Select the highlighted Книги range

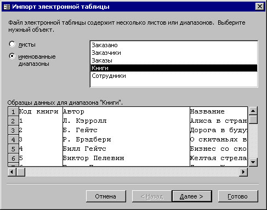point(174,68)
